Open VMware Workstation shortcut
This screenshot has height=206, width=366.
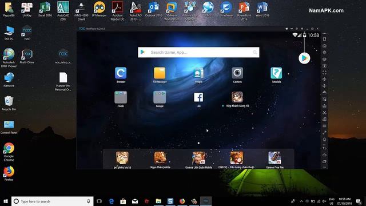point(172,11)
